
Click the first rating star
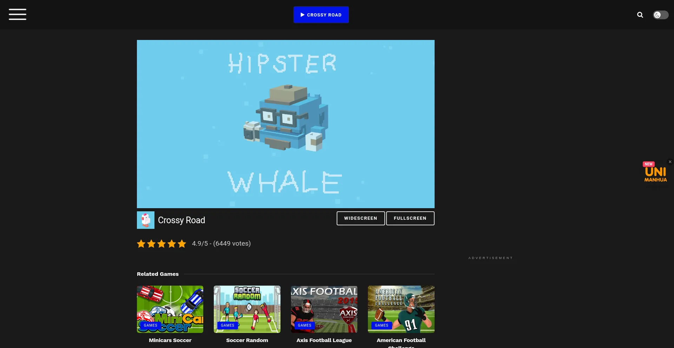pos(141,244)
